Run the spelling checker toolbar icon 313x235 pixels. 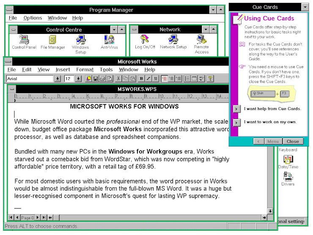pos(201,78)
